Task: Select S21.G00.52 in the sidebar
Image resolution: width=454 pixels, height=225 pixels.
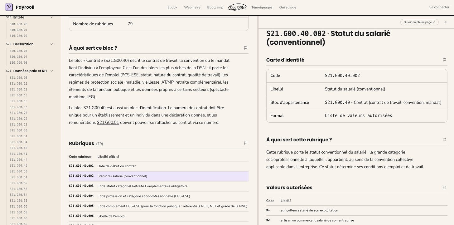Action: [x=18, y=183]
